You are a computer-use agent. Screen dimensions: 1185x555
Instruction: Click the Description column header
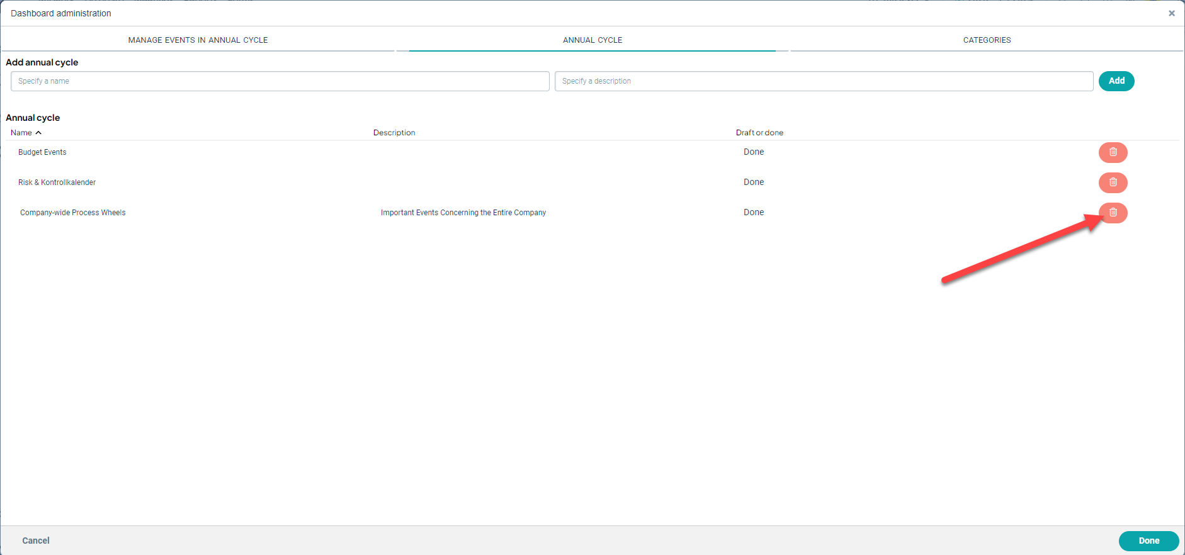pos(394,133)
